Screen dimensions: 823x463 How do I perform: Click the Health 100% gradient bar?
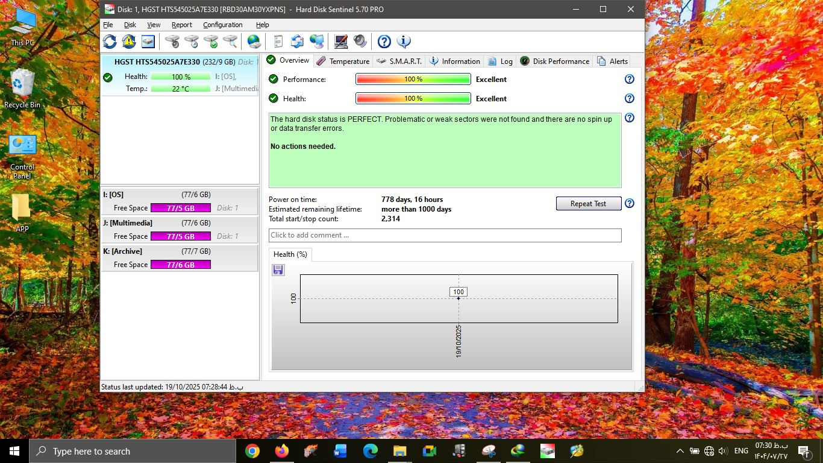click(413, 98)
